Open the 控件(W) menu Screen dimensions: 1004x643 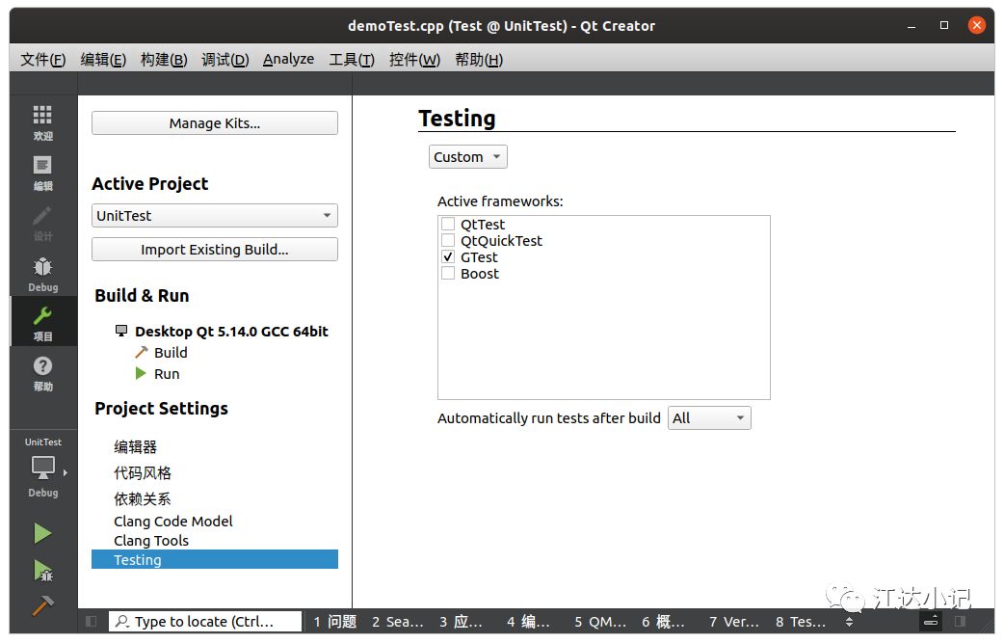(x=415, y=60)
